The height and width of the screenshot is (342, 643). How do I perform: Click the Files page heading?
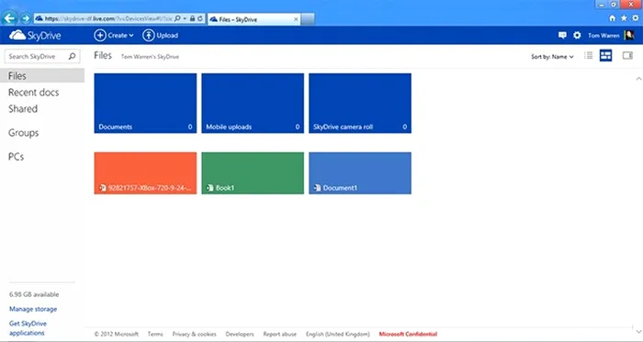click(x=103, y=56)
